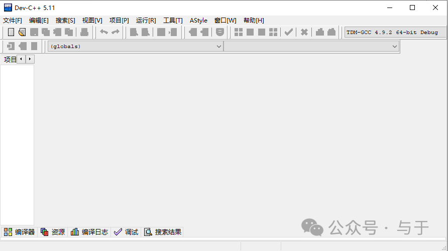Click the Save All toolbar icon
The image size is (448, 251).
[x=46, y=32]
